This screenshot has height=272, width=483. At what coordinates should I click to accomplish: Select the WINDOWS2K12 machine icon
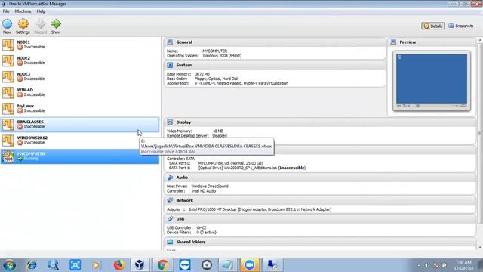click(8, 141)
